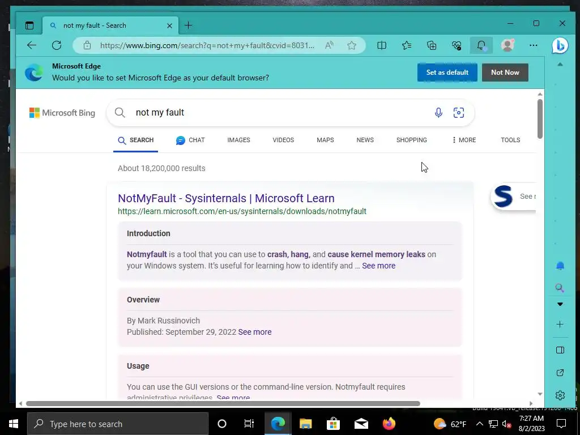Open Task View on taskbar
The height and width of the screenshot is (435, 580).
pos(249,424)
